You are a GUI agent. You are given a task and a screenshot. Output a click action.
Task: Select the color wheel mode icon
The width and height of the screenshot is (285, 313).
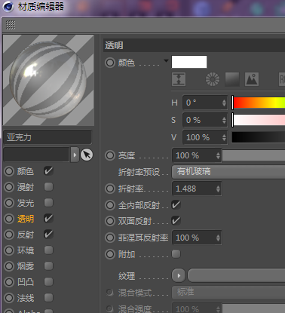tap(213, 79)
